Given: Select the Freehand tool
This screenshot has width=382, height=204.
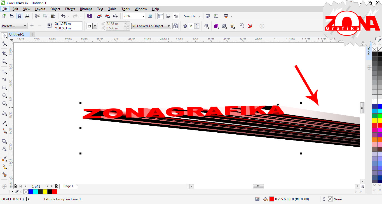Looking at the screenshot, I should (x=4, y=71).
